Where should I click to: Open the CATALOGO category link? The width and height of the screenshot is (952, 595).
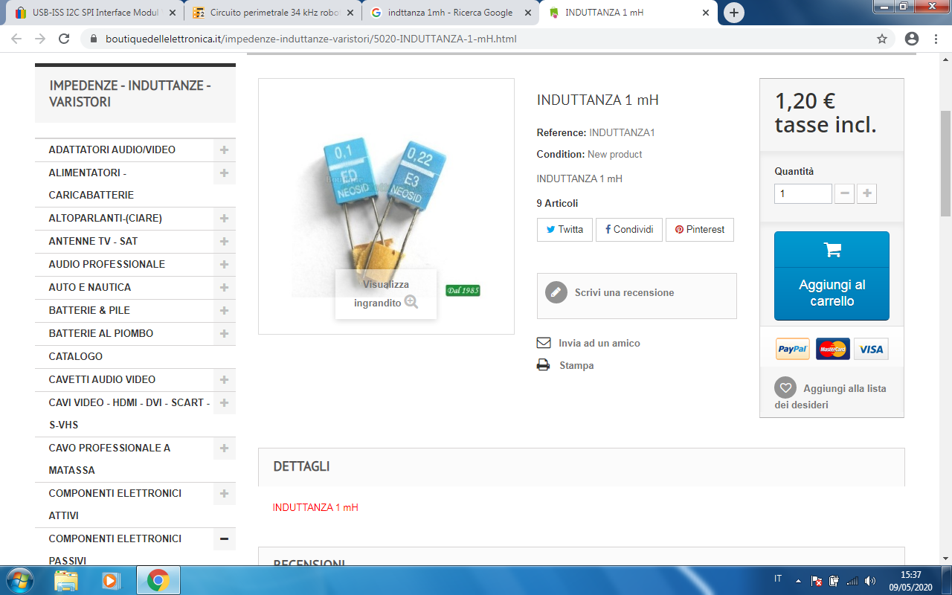point(76,356)
